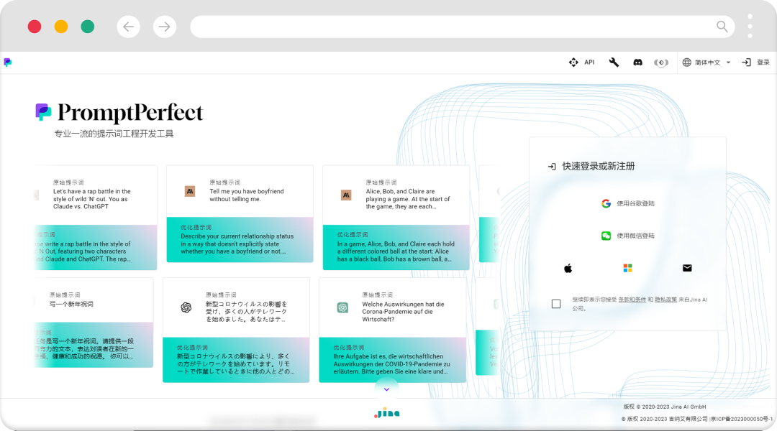Click the Ihre Aufgabe ist es optimized text
Image resolution: width=777 pixels, height=431 pixels.
click(x=391, y=363)
